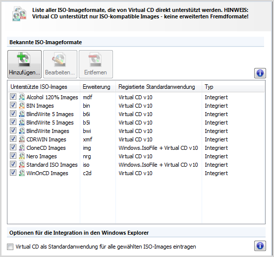Click the BlindWrite Images bwi disc icon
The height and width of the screenshot is (257, 274).
click(22, 130)
